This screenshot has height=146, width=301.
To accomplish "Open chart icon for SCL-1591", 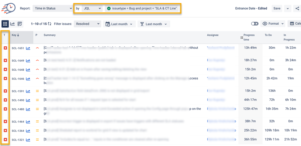I will [28, 91].
